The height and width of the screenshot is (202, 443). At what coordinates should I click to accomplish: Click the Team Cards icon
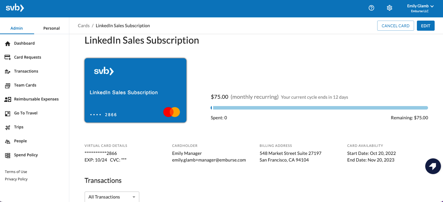click(x=8, y=85)
